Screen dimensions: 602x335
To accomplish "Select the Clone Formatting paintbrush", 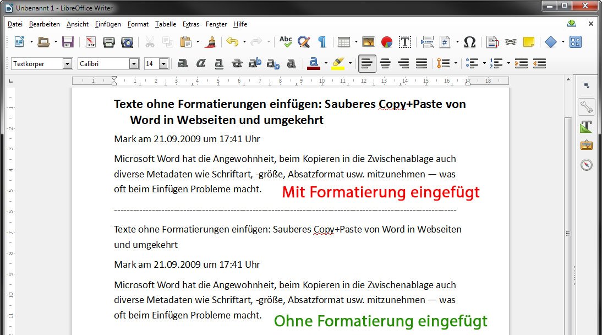I will pyautogui.click(x=211, y=41).
